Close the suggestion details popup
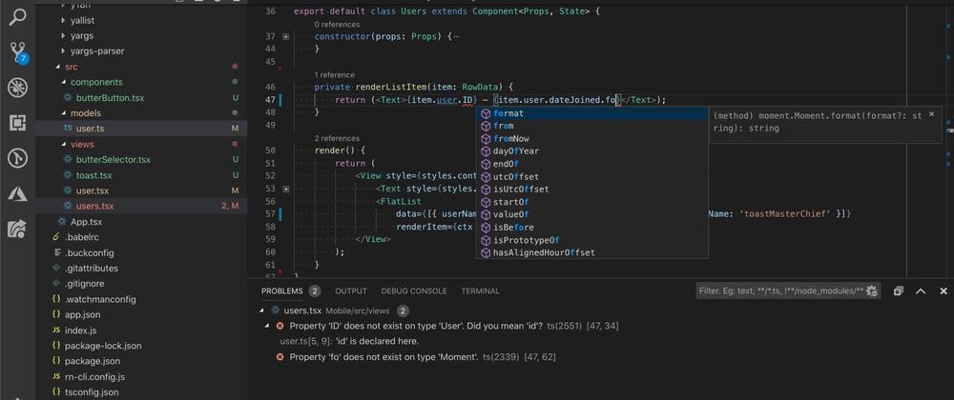 [x=931, y=114]
